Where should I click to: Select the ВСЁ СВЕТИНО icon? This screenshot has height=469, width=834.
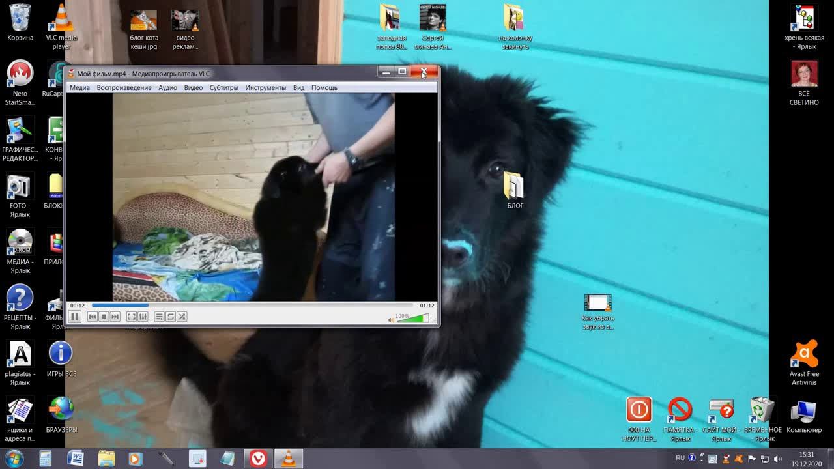[x=804, y=83]
